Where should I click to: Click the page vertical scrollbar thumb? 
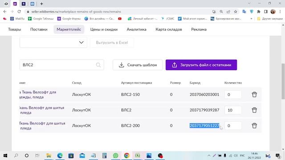(x=283, y=81)
